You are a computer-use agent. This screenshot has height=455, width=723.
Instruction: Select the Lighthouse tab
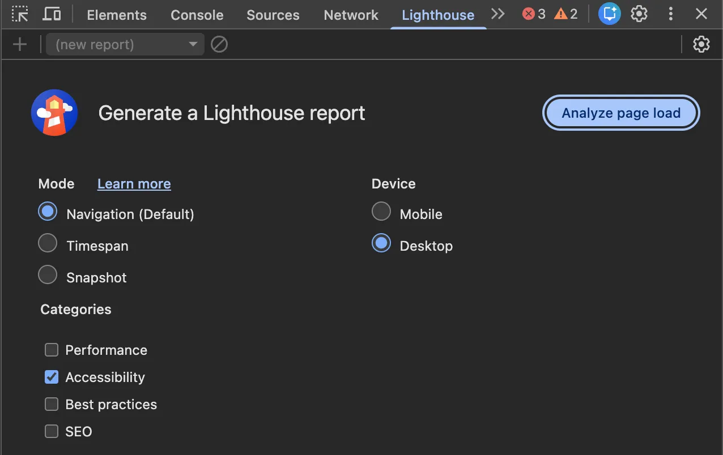438,15
